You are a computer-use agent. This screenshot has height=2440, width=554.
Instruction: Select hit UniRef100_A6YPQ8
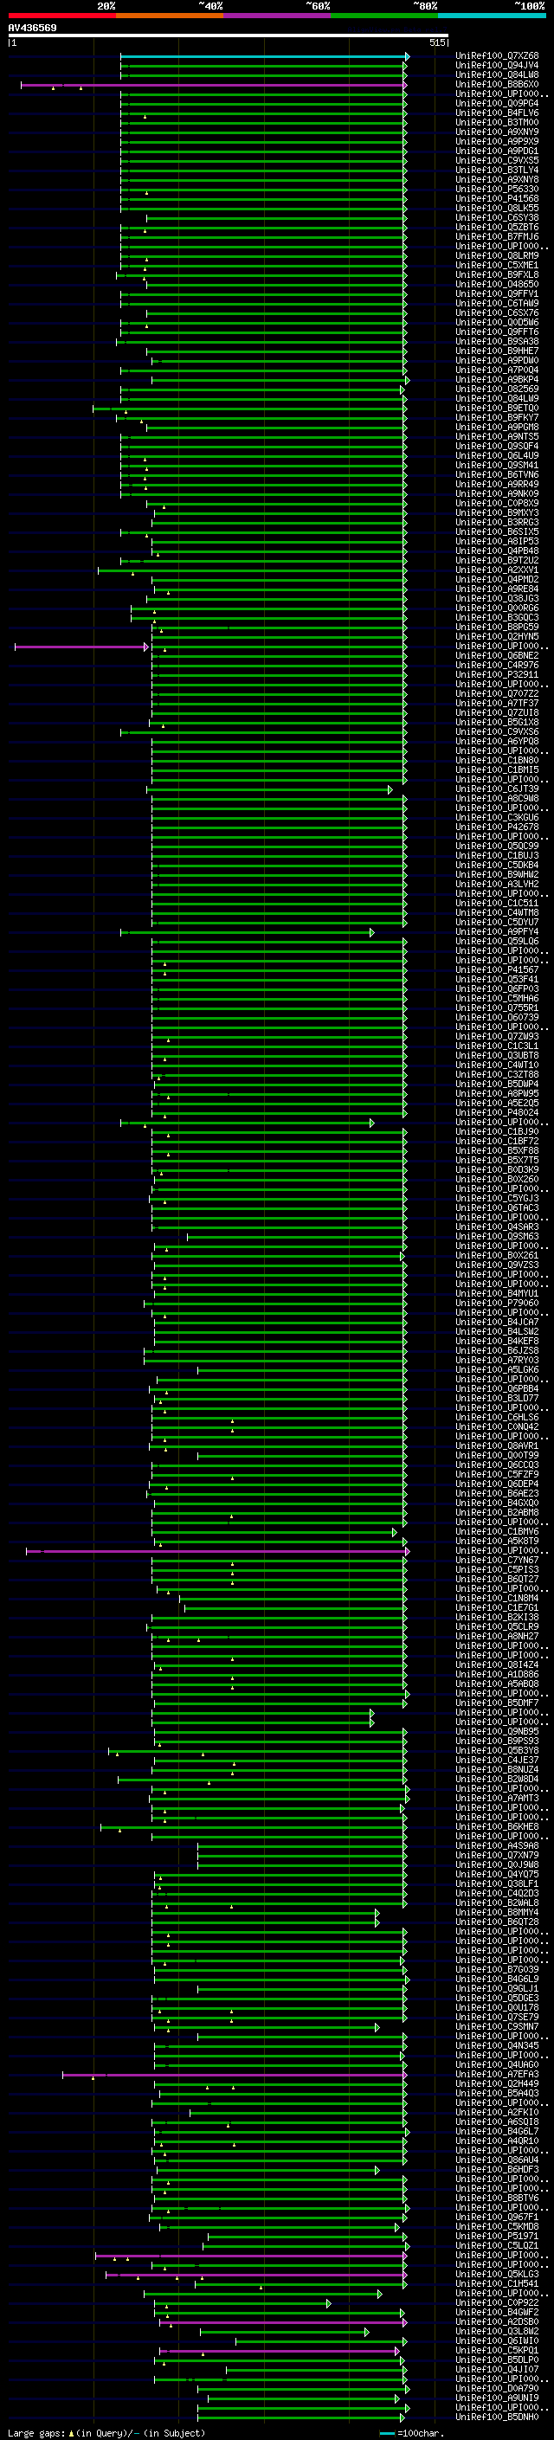pyautogui.click(x=497, y=742)
